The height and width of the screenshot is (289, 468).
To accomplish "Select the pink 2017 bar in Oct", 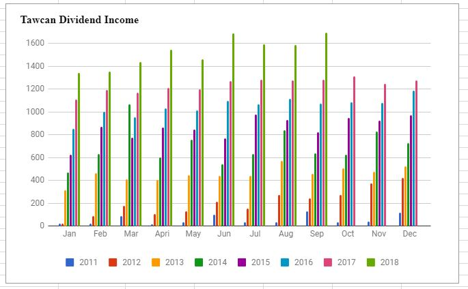I will point(354,151).
